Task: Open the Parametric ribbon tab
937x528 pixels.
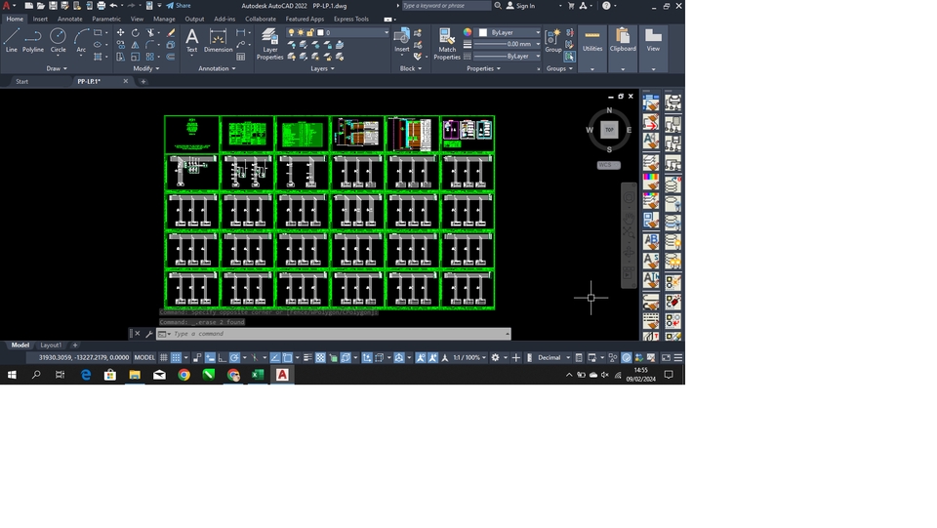Action: 106,20
